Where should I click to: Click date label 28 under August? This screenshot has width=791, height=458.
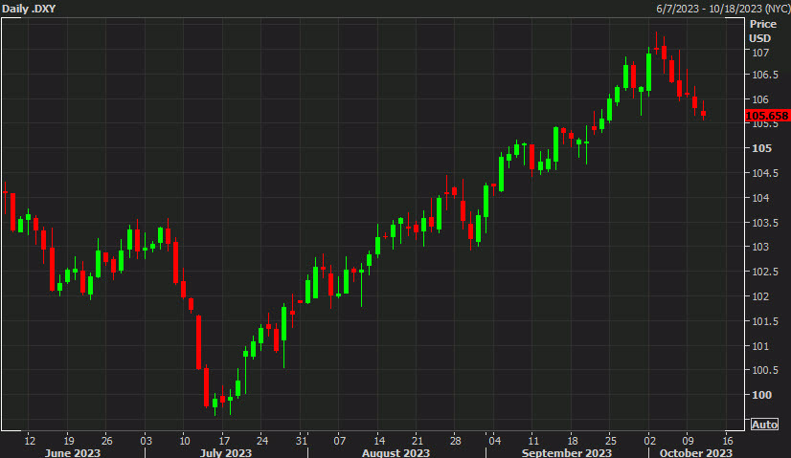click(456, 441)
